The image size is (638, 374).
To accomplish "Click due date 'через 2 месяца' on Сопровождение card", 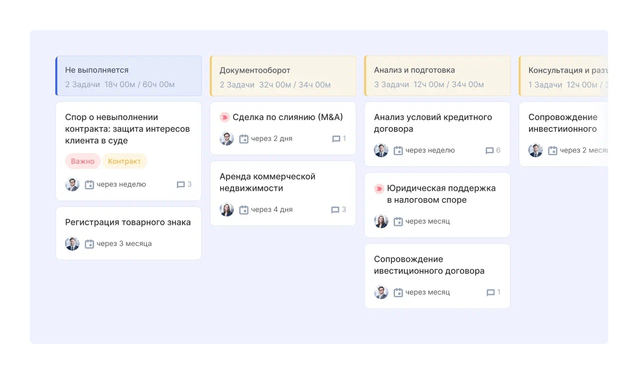I will pos(583,150).
